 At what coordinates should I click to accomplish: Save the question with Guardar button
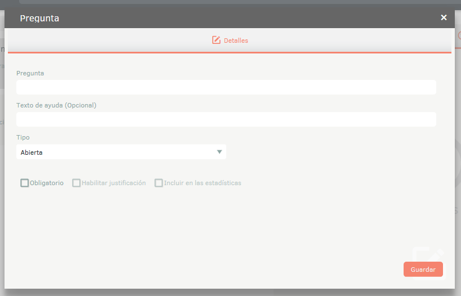423,269
